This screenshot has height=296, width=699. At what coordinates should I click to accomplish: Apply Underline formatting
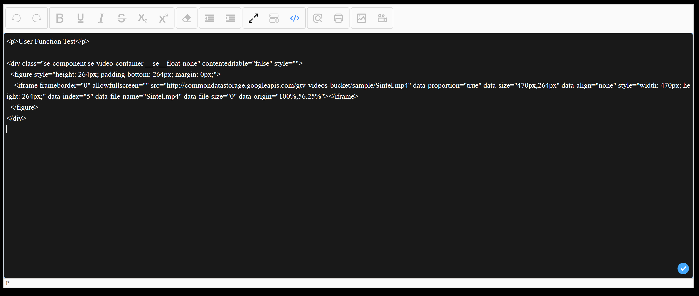pyautogui.click(x=80, y=18)
